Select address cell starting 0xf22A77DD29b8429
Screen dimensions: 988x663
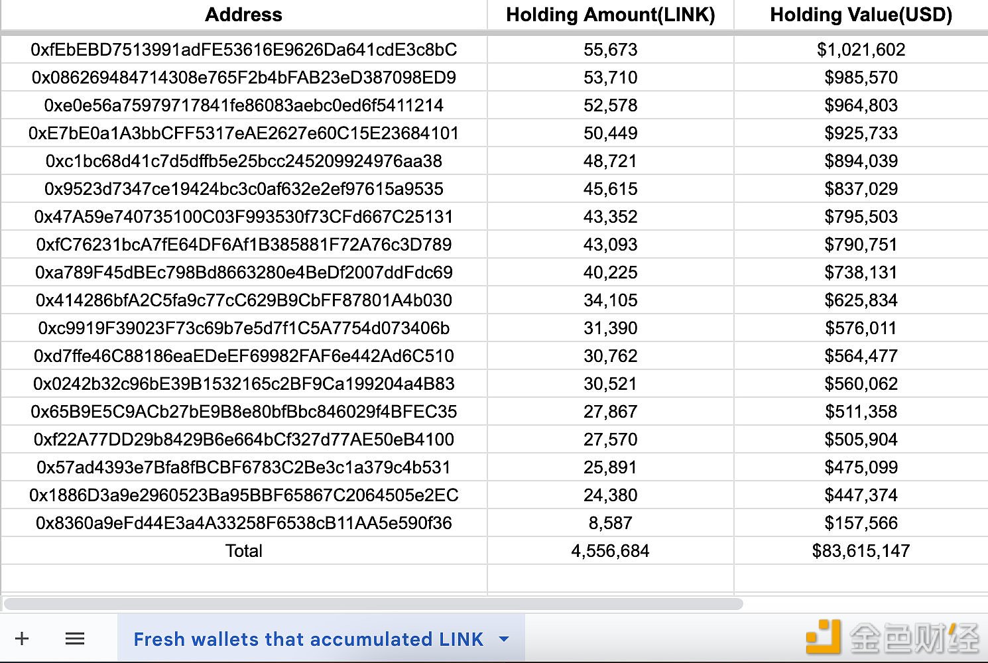(x=243, y=440)
